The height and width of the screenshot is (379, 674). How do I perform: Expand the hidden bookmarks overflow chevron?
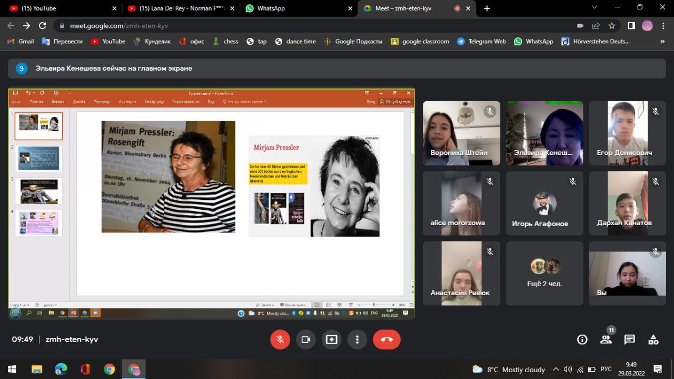pos(662,41)
